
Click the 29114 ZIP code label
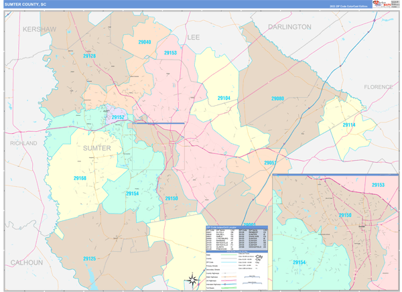[x=349, y=125]
